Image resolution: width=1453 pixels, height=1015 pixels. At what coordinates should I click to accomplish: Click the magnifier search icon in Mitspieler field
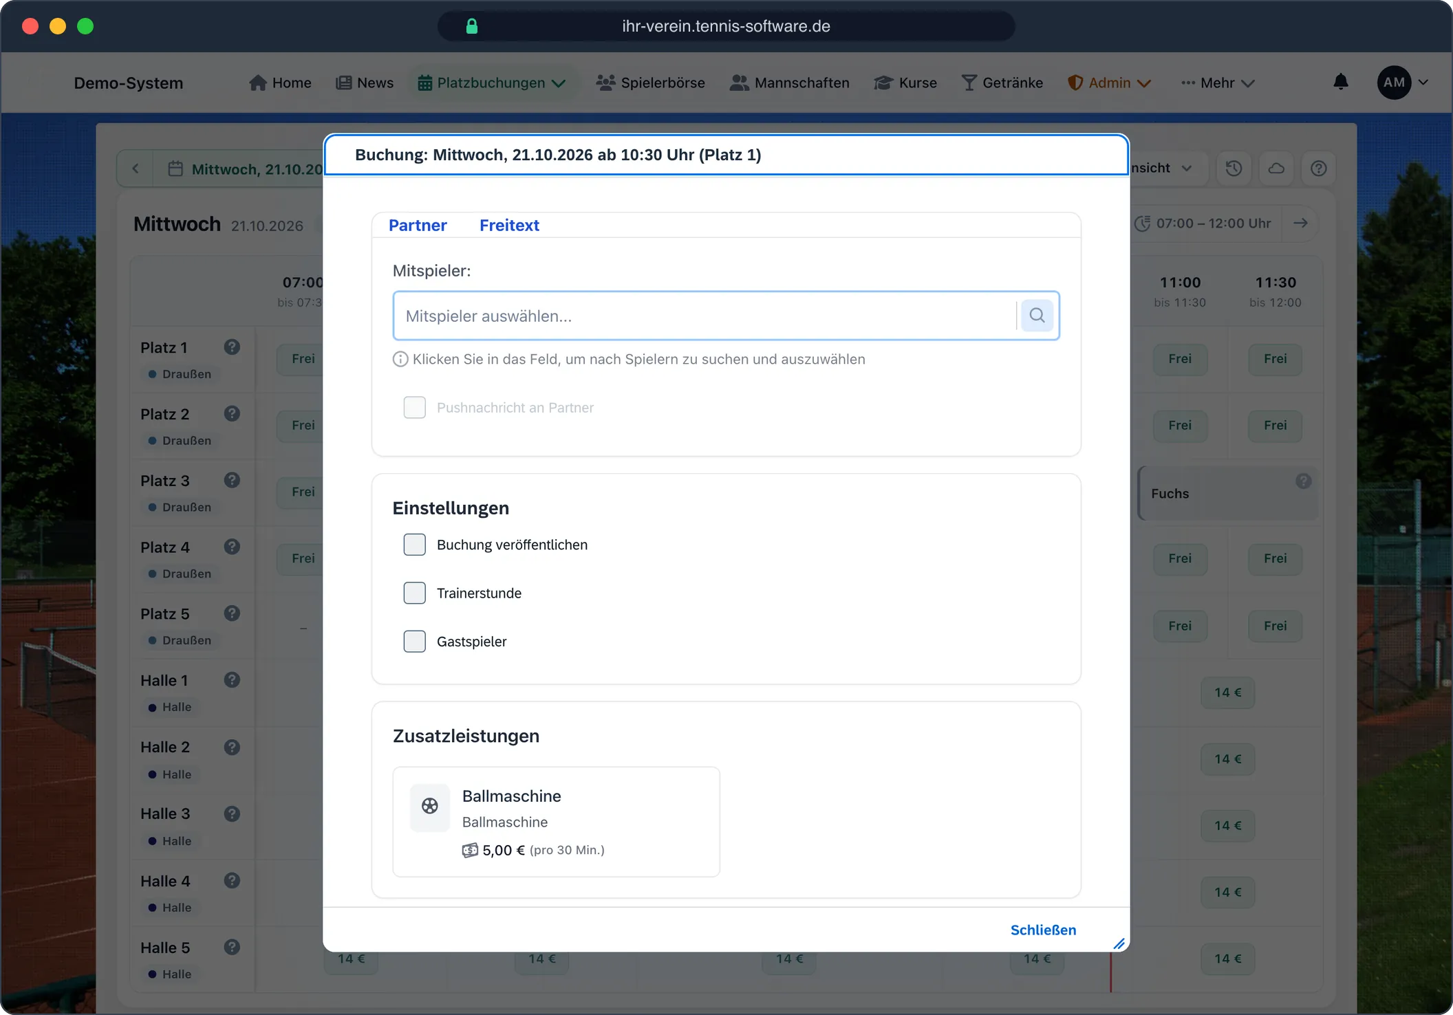click(1037, 316)
